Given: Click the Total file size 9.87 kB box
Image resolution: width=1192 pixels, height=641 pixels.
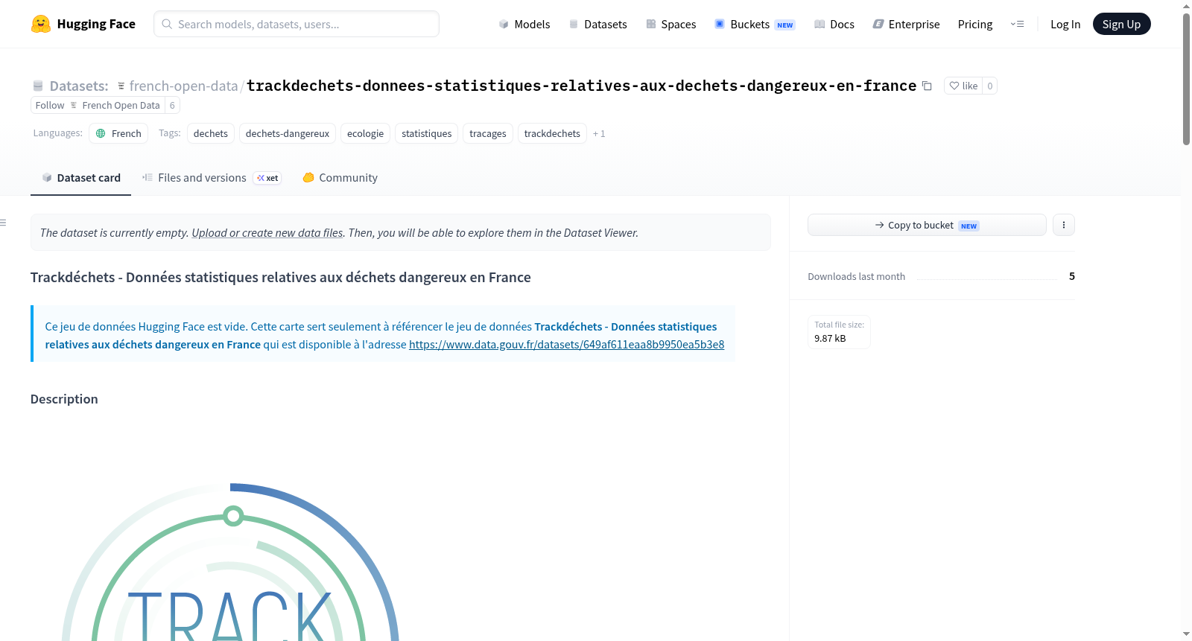Looking at the screenshot, I should 840,332.
